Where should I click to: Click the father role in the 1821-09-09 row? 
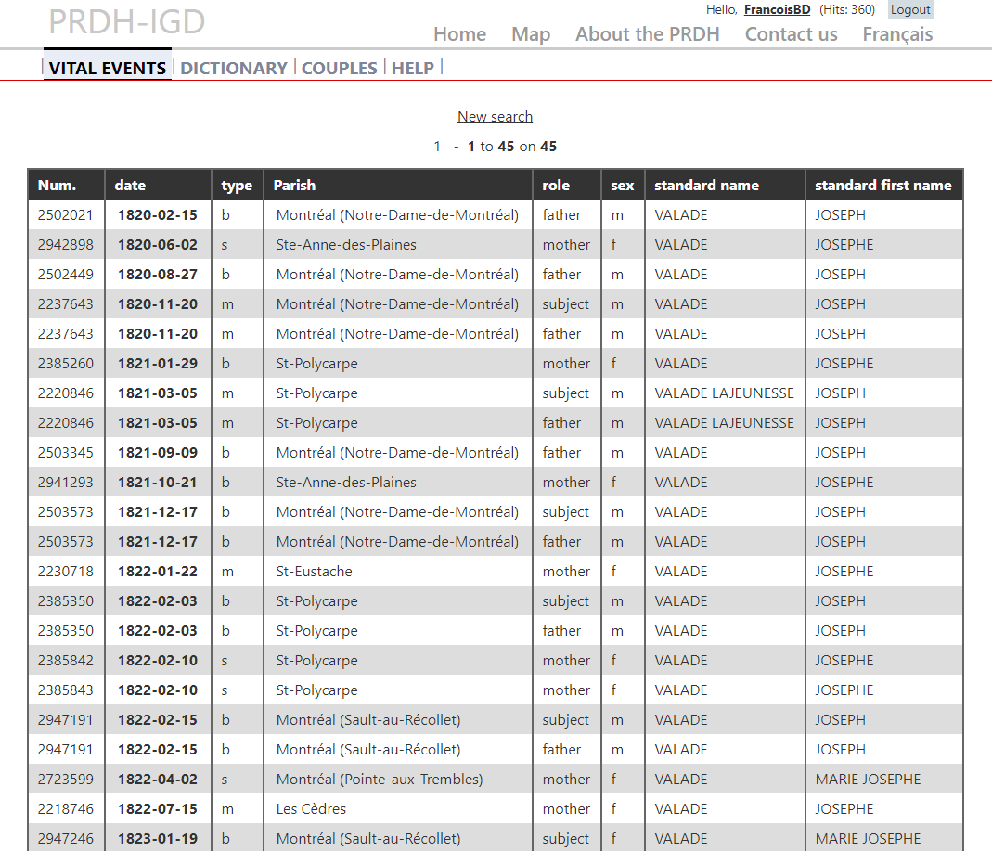pyautogui.click(x=561, y=453)
